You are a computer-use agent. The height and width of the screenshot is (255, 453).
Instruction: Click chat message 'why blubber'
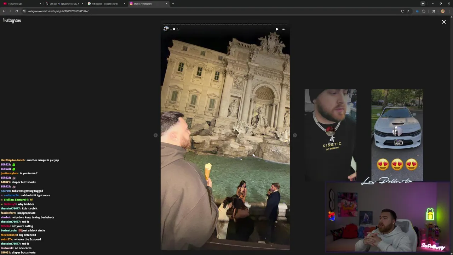coord(26,204)
